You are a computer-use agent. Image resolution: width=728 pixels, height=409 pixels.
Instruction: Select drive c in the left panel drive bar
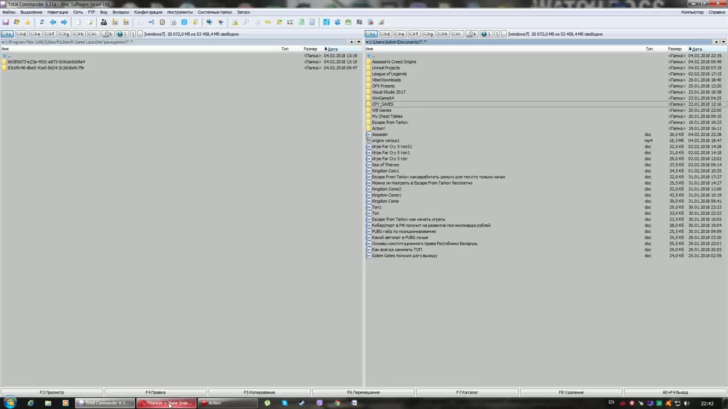click(7, 34)
